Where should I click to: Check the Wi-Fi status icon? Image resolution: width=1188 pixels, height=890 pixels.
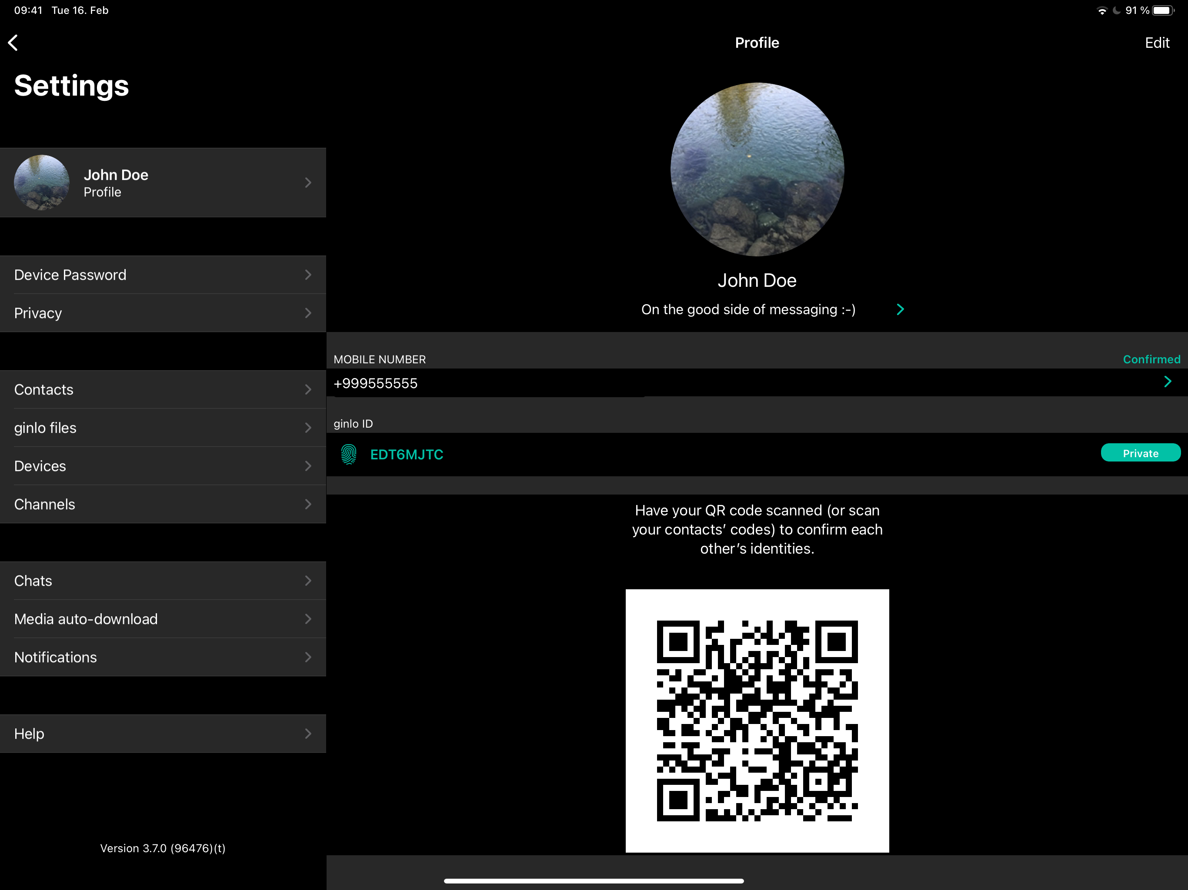click(x=1101, y=11)
